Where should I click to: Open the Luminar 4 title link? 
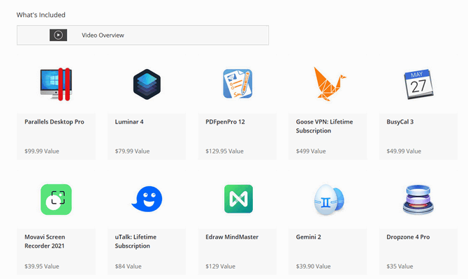coord(129,121)
